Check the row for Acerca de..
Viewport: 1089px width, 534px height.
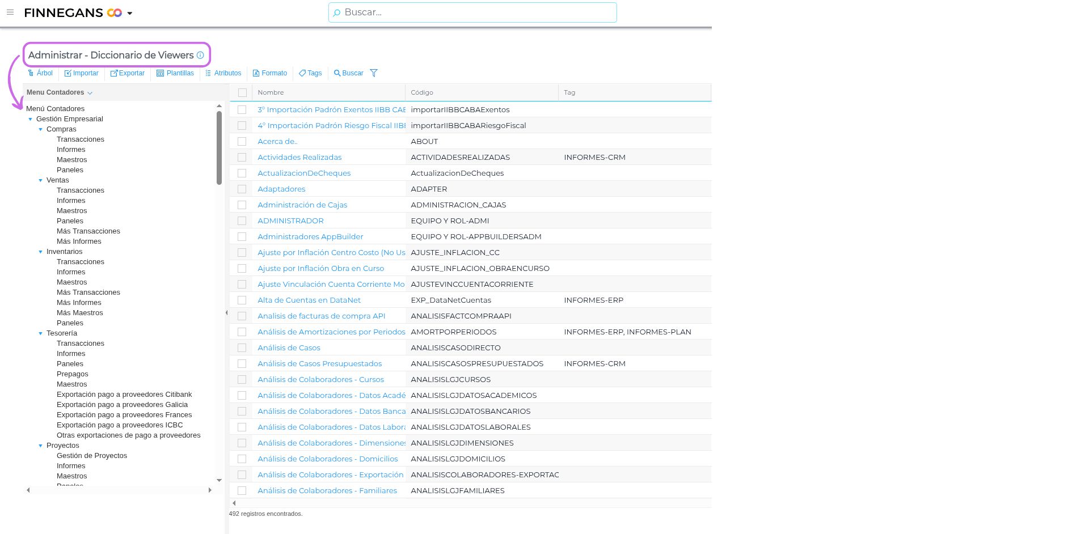point(242,141)
